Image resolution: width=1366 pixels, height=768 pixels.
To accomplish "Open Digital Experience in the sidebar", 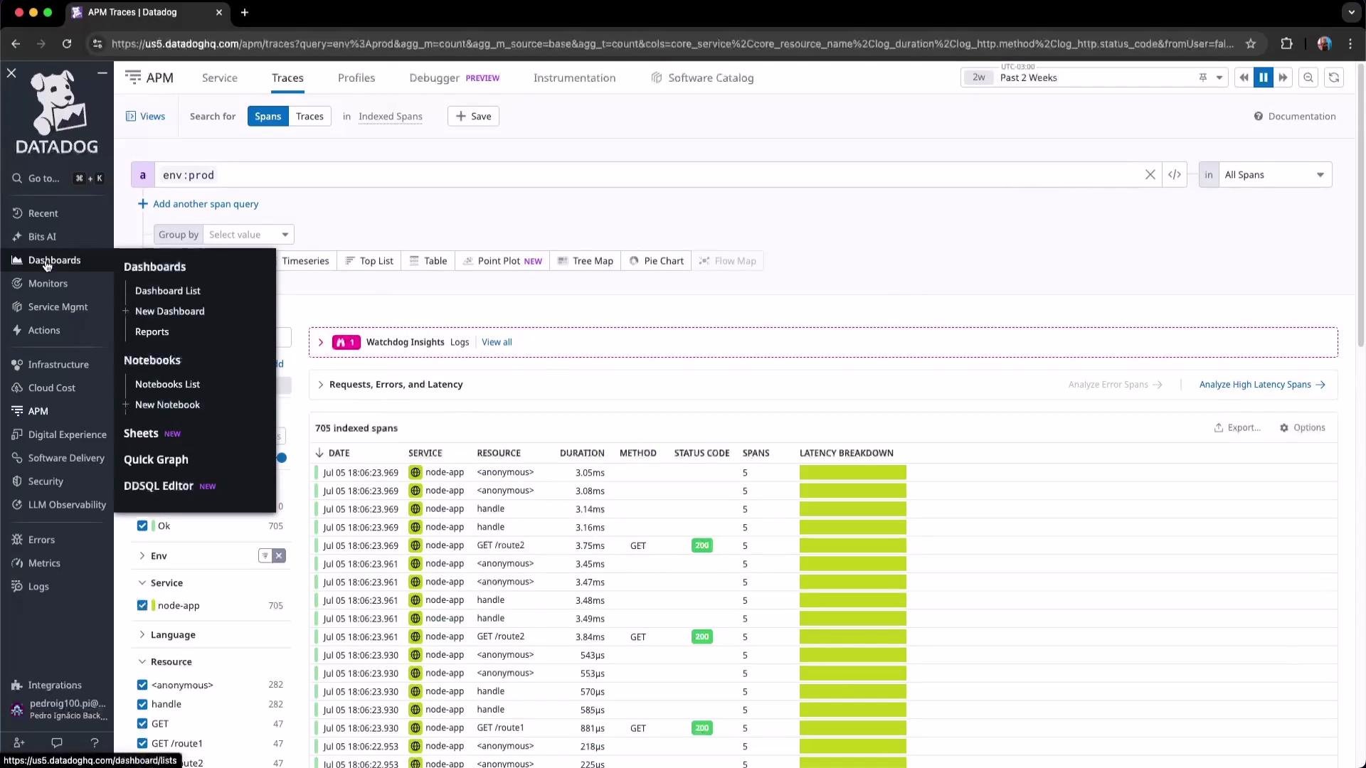I will 67,435.
